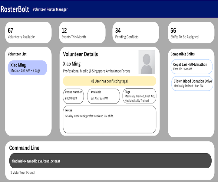Open the STown Blood Donation Drive shift

pyautogui.click(x=192, y=83)
